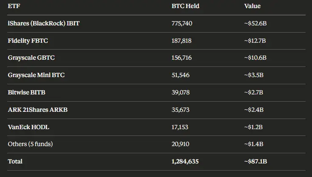Image resolution: width=312 pixels, height=177 pixels.
Task: Click the Value column header
Action: coord(252,6)
